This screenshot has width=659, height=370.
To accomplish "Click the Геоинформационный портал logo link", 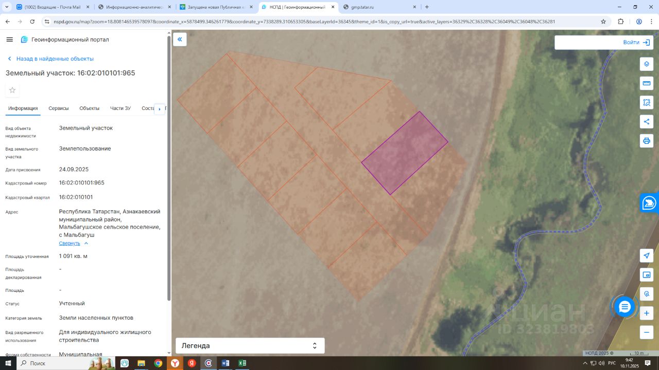I will click(x=65, y=40).
